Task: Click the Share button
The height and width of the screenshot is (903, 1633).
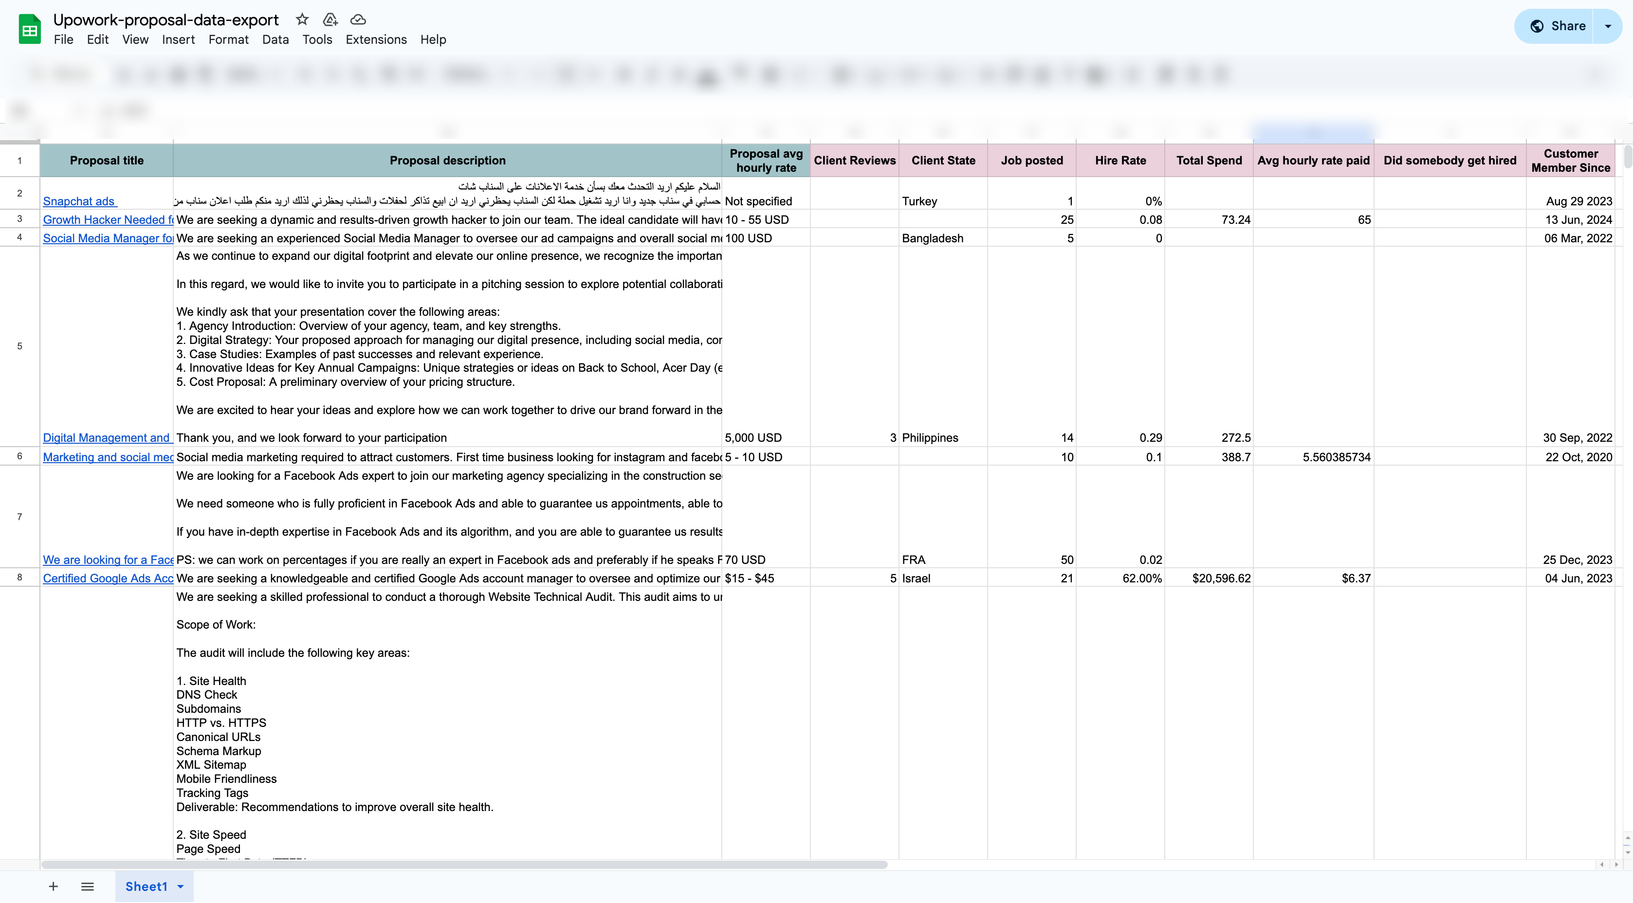Action: (1557, 26)
